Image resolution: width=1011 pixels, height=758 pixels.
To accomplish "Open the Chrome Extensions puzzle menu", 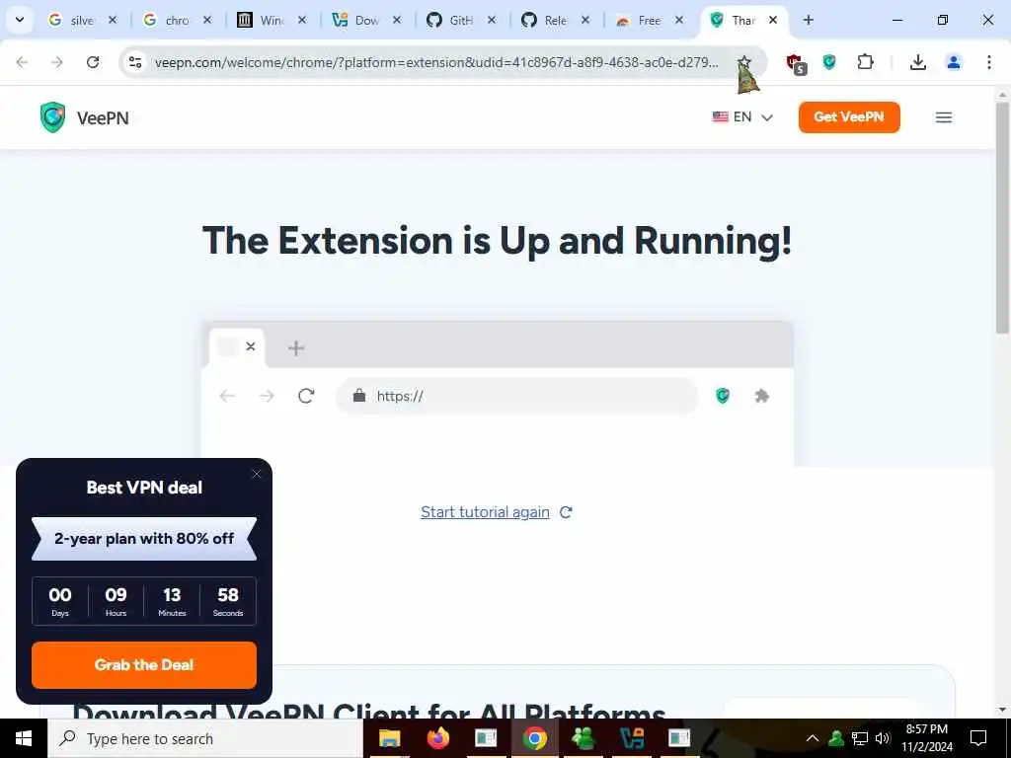I will click(865, 62).
